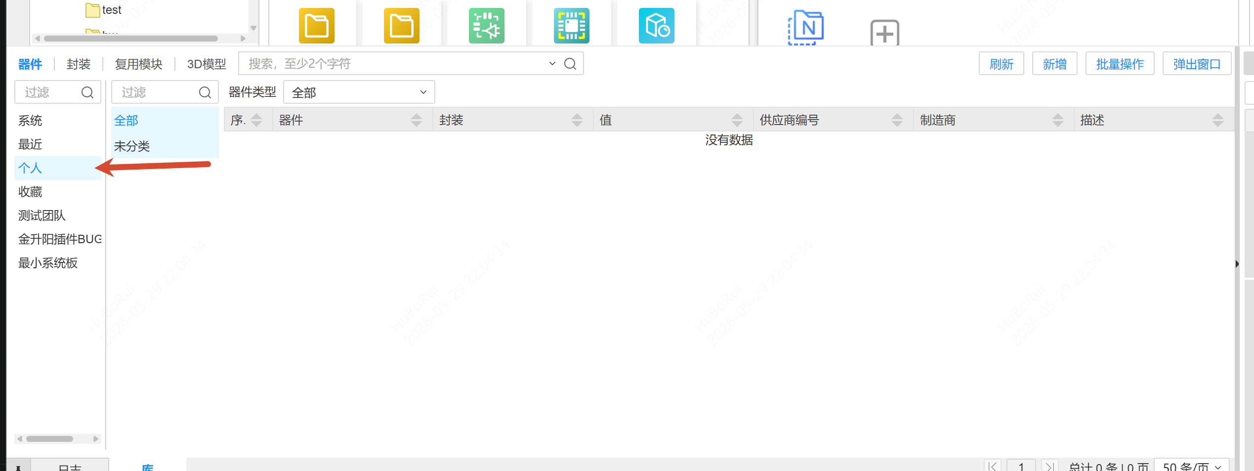Select 金升阳插件BUG in the library list

pos(58,239)
